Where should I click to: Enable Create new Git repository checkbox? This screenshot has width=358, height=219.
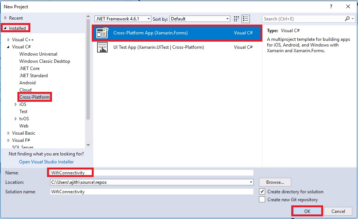point(262,199)
